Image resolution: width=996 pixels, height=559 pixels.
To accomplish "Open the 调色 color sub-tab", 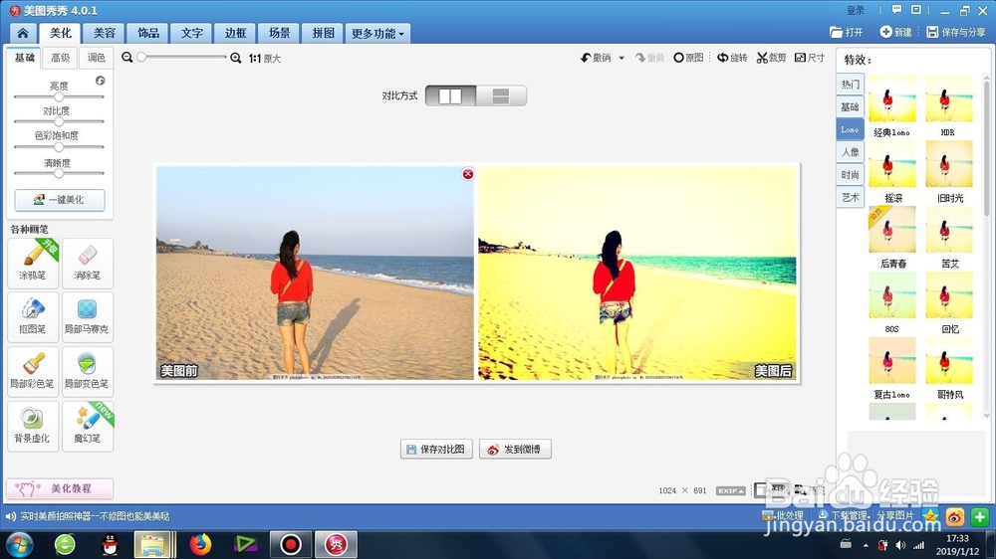I will pyautogui.click(x=96, y=58).
